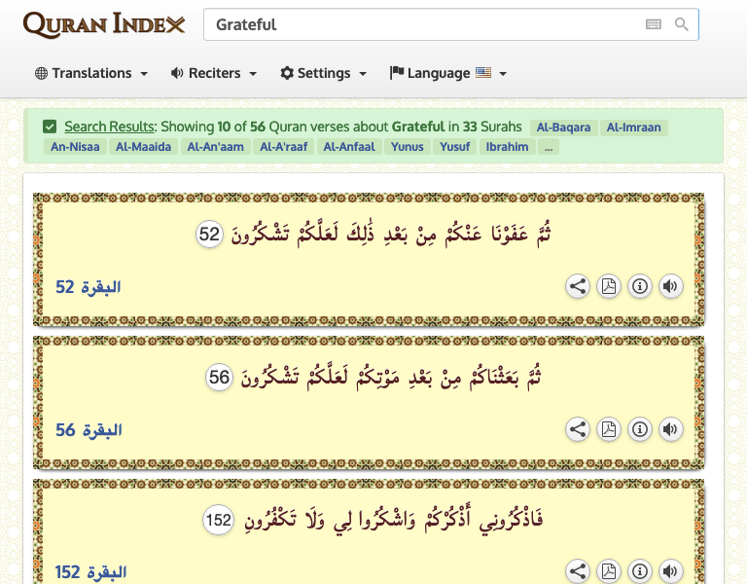The height and width of the screenshot is (584, 747).
Task: Click the verse number 52 circle
Action: pyautogui.click(x=210, y=234)
